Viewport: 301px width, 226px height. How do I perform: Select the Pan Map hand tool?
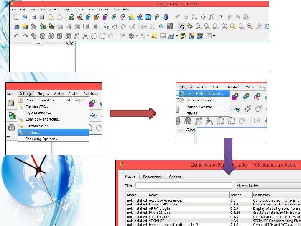click(x=181, y=26)
